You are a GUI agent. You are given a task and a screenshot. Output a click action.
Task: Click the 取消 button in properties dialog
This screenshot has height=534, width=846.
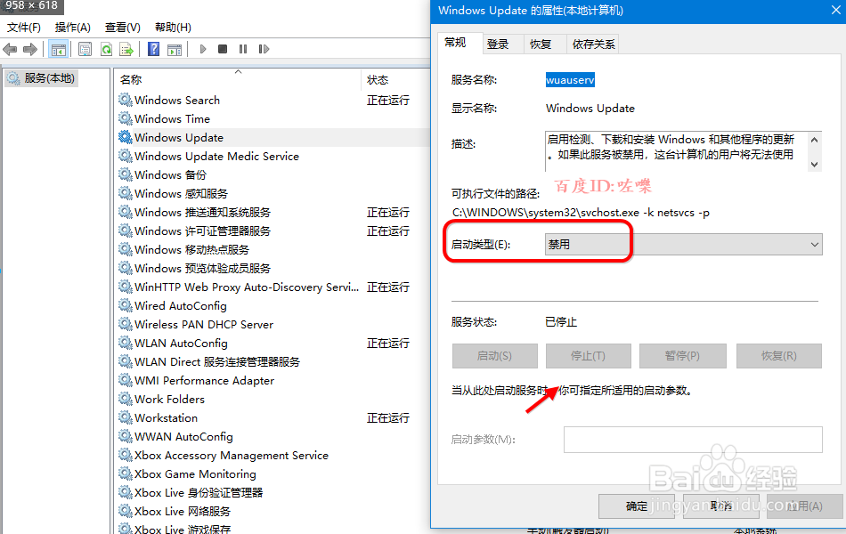tap(720, 506)
